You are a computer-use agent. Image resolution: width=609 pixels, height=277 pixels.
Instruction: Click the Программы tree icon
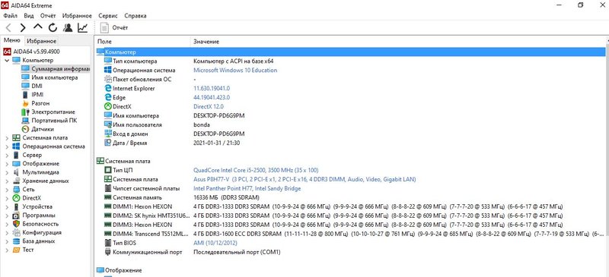click(x=16, y=216)
